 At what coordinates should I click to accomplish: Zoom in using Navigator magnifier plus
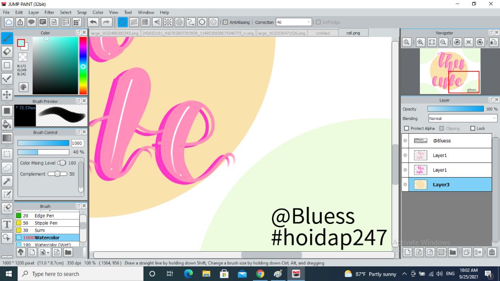[x=420, y=42]
